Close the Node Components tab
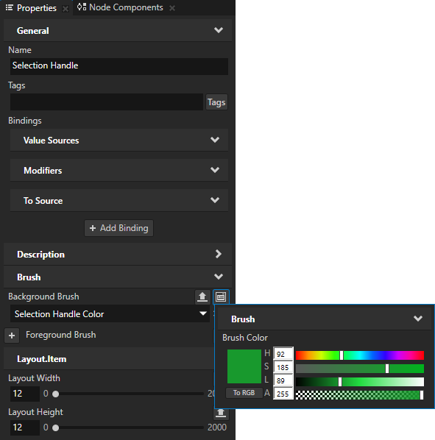Image resolution: width=435 pixels, height=440 pixels. point(172,8)
